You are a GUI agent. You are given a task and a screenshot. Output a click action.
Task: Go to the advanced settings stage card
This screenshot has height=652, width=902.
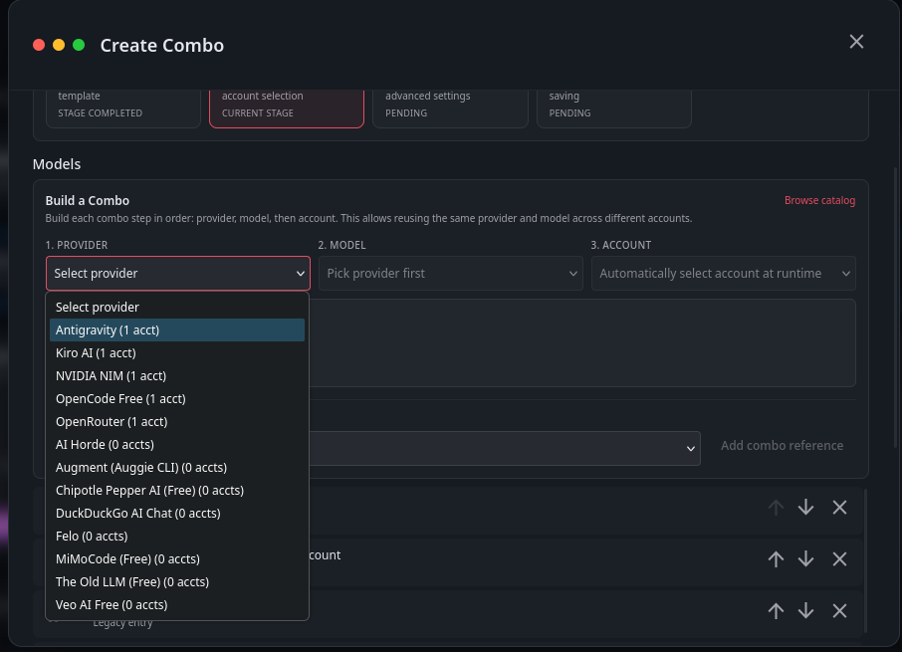pos(450,109)
